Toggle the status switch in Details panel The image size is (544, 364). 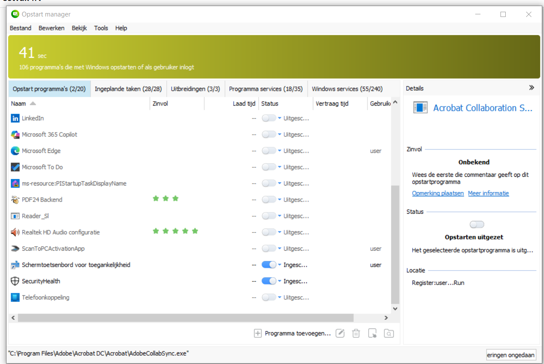click(x=477, y=225)
